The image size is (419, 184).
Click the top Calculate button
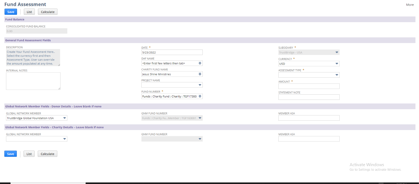pos(48,12)
